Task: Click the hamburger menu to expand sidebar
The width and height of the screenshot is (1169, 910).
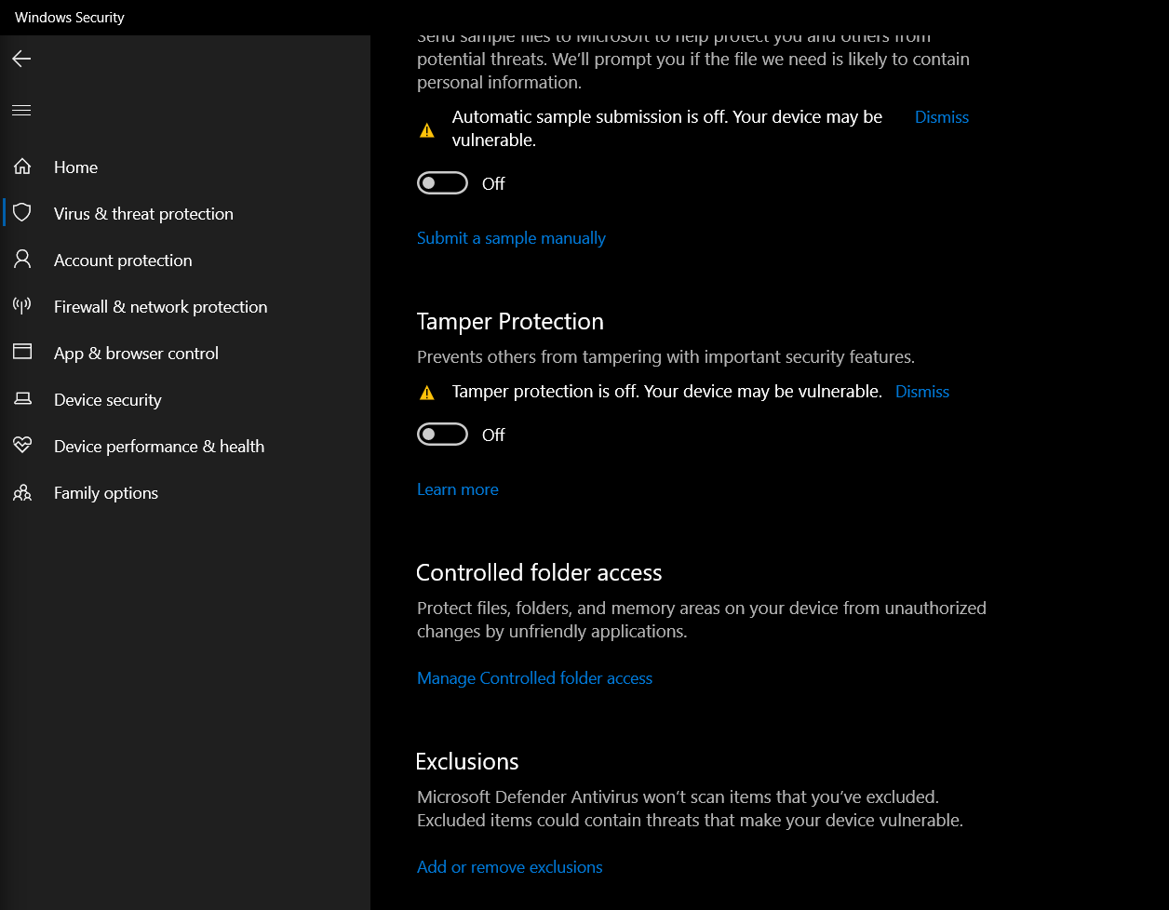Action: 20,110
